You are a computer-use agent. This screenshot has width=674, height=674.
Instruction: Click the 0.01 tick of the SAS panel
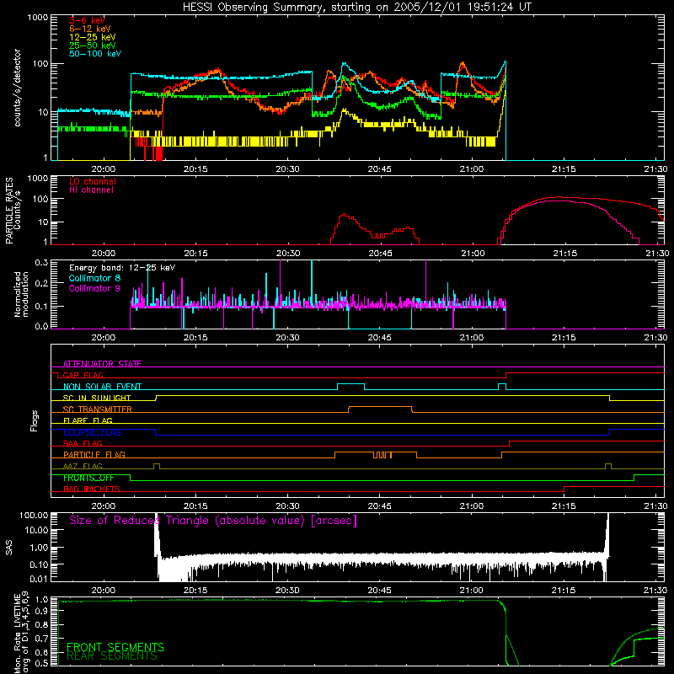pos(39,579)
